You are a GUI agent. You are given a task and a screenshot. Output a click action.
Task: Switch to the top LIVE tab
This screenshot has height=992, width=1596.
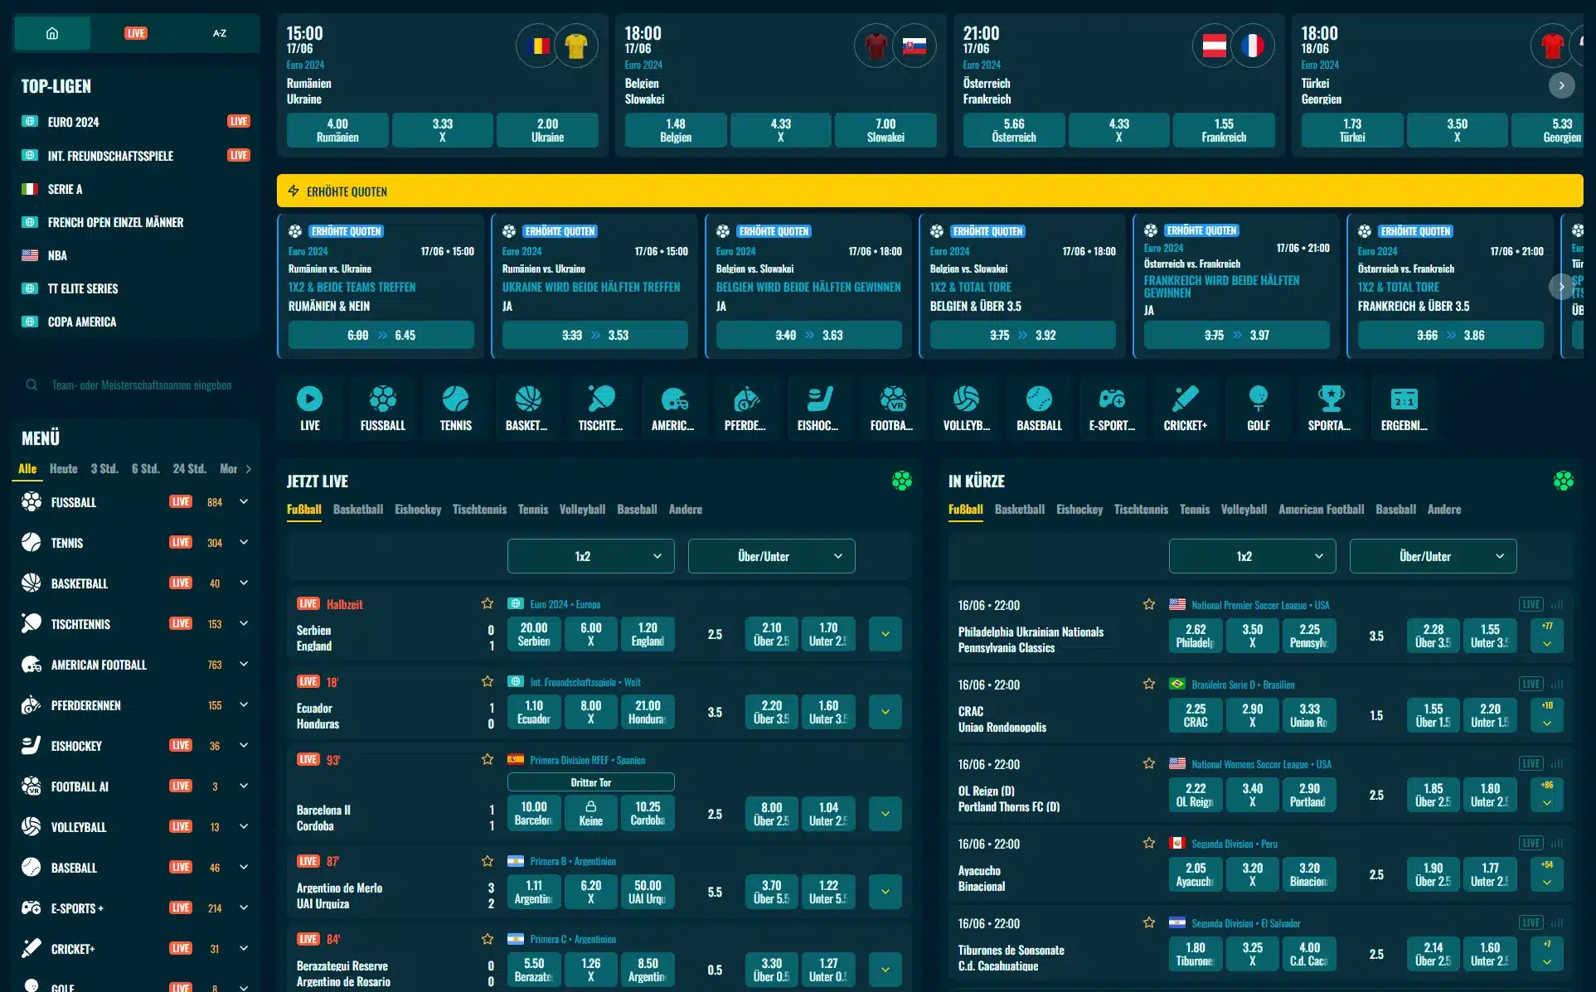(136, 33)
